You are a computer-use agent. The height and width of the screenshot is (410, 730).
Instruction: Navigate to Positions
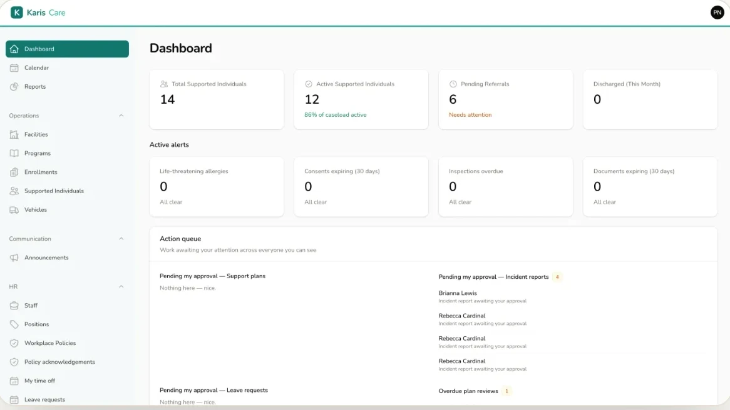(x=67, y=324)
